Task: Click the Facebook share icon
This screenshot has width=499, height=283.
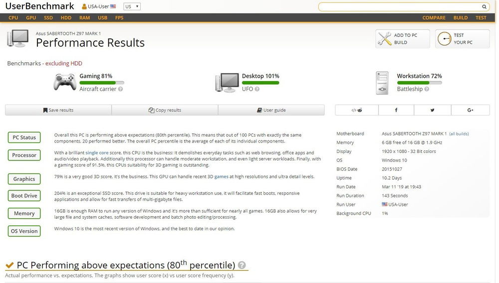Action: tap(396, 110)
